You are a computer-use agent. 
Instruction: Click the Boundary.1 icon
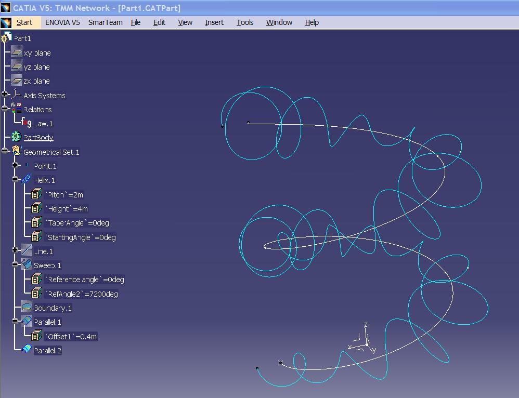[27, 307]
